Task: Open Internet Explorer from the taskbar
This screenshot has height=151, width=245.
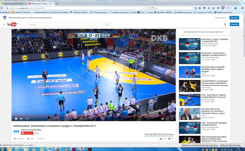Action: coord(18,149)
